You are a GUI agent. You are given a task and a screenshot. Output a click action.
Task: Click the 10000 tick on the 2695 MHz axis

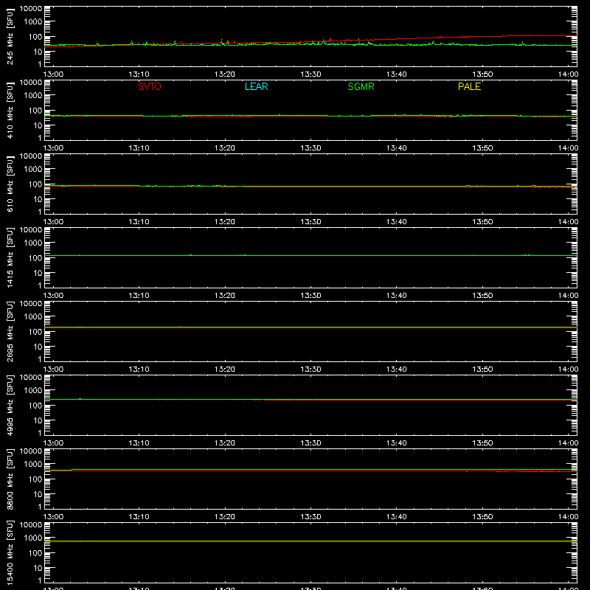31,304
